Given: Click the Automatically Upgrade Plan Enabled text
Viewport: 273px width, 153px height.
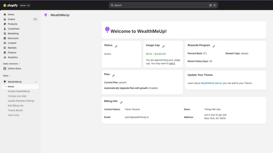Looking at the screenshot, I should click(x=131, y=88).
